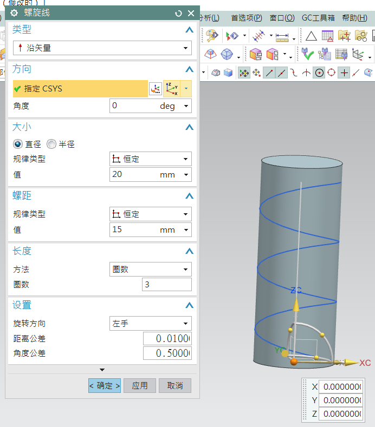
Task: Click the 螺距 value field showing 15
Action: click(x=151, y=229)
